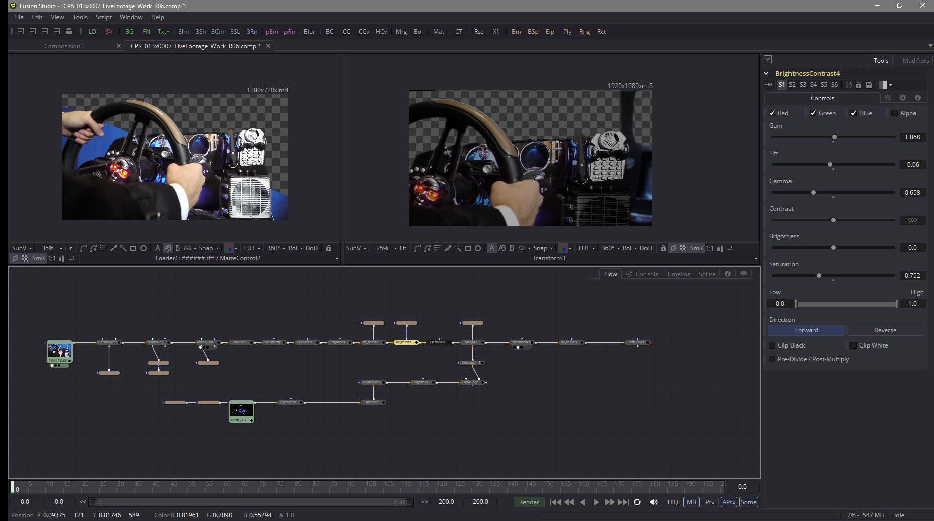Image resolution: width=934 pixels, height=521 pixels.
Task: Click the pin icon for BrightnessContrast4
Action: [768, 85]
